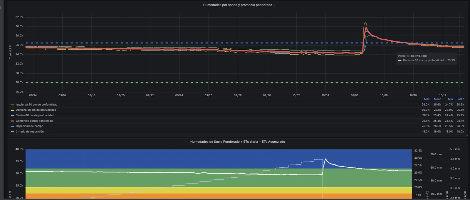The image size is (470, 200).
Task: Open the Capacidad de campo color swatch
Action: coord(12,126)
